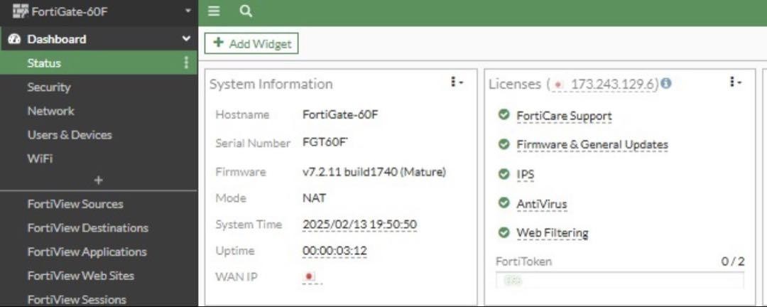
Task: Click the System Information widget title
Action: coord(271,84)
